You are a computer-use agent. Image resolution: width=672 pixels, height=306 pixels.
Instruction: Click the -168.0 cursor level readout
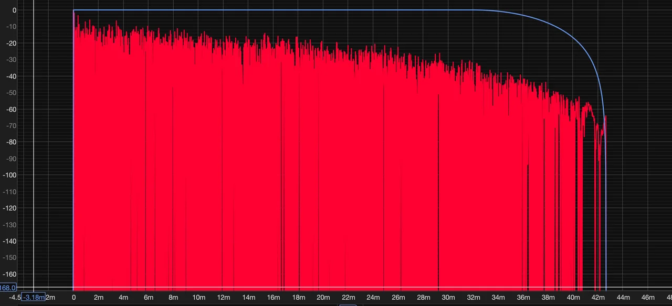point(8,288)
